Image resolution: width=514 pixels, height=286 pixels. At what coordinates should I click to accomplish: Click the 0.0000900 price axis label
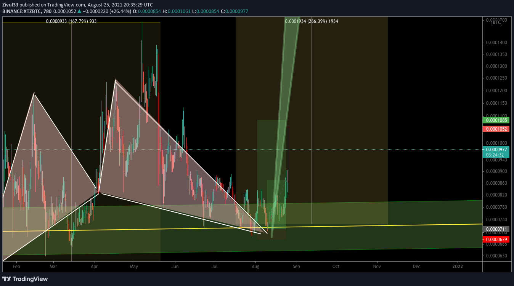496,171
